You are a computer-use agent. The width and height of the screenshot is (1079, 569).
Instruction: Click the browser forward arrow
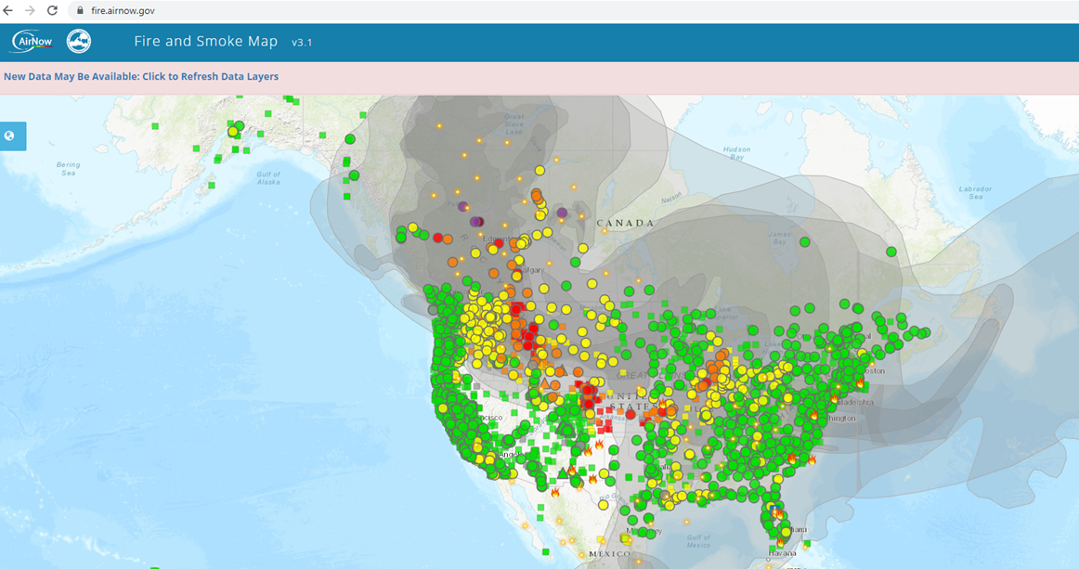click(31, 10)
